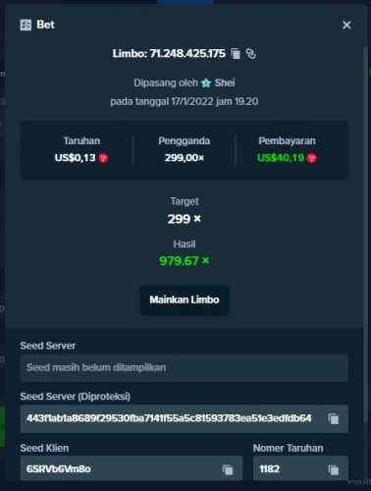Click the Pengganda value 299,00×
Screen dimensions: 371x491
(x=185, y=158)
